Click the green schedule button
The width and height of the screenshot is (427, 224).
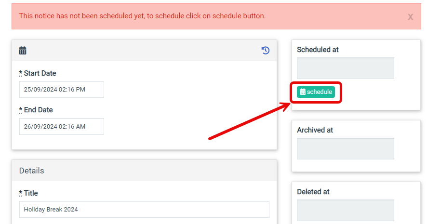click(x=316, y=92)
